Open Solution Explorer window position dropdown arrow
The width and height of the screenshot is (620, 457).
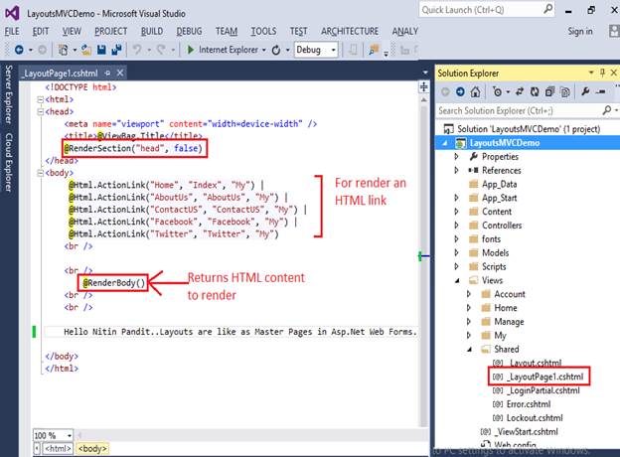591,73
